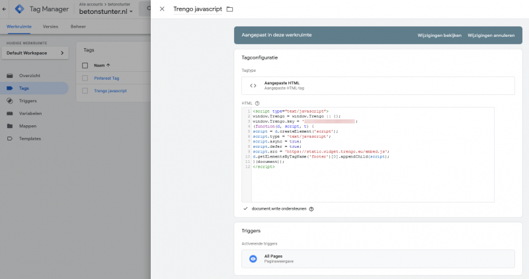Open Mappen in the sidebar
The image size is (529, 279).
point(28,126)
